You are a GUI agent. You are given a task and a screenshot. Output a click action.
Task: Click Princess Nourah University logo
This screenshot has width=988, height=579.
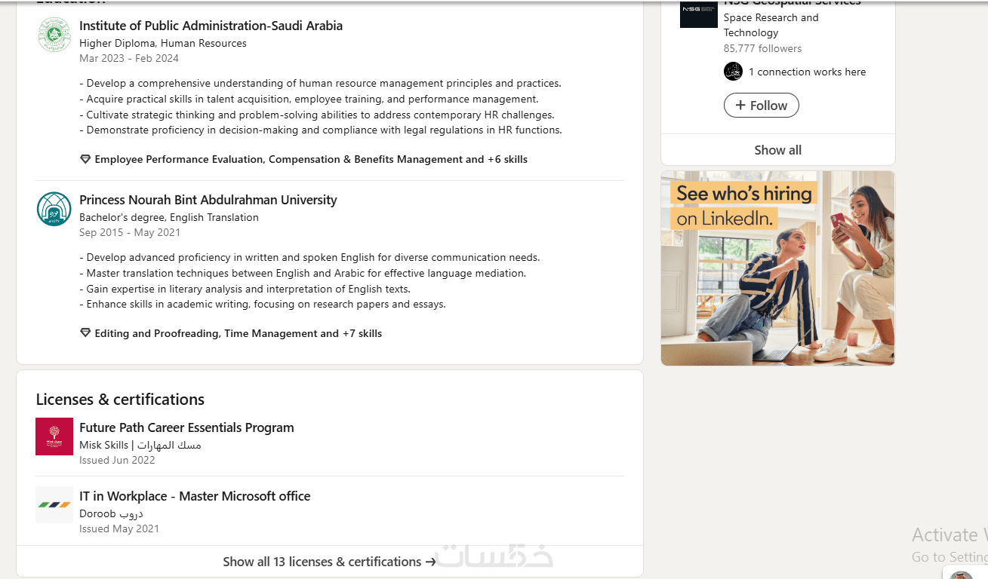[x=54, y=209]
